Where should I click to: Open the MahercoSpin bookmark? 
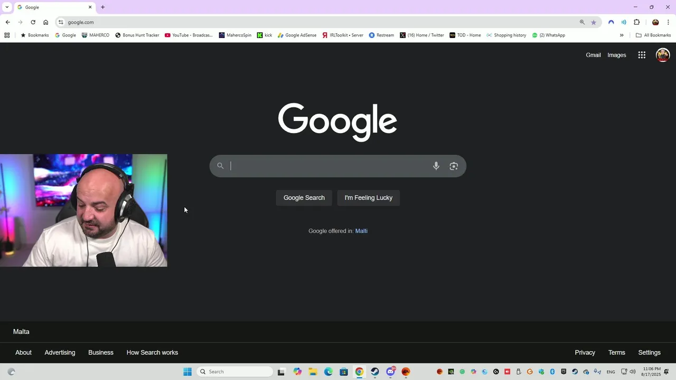(235, 35)
